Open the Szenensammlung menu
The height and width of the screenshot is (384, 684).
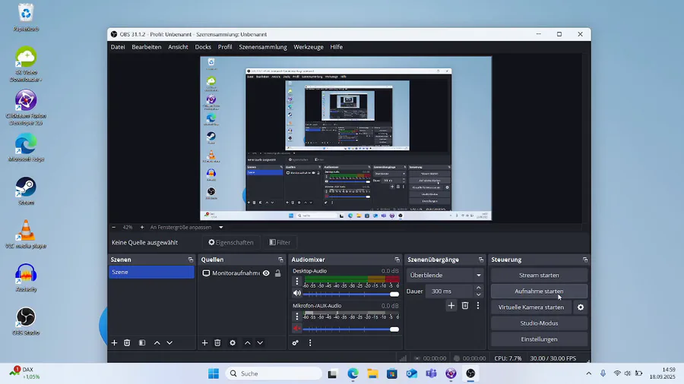click(x=263, y=47)
